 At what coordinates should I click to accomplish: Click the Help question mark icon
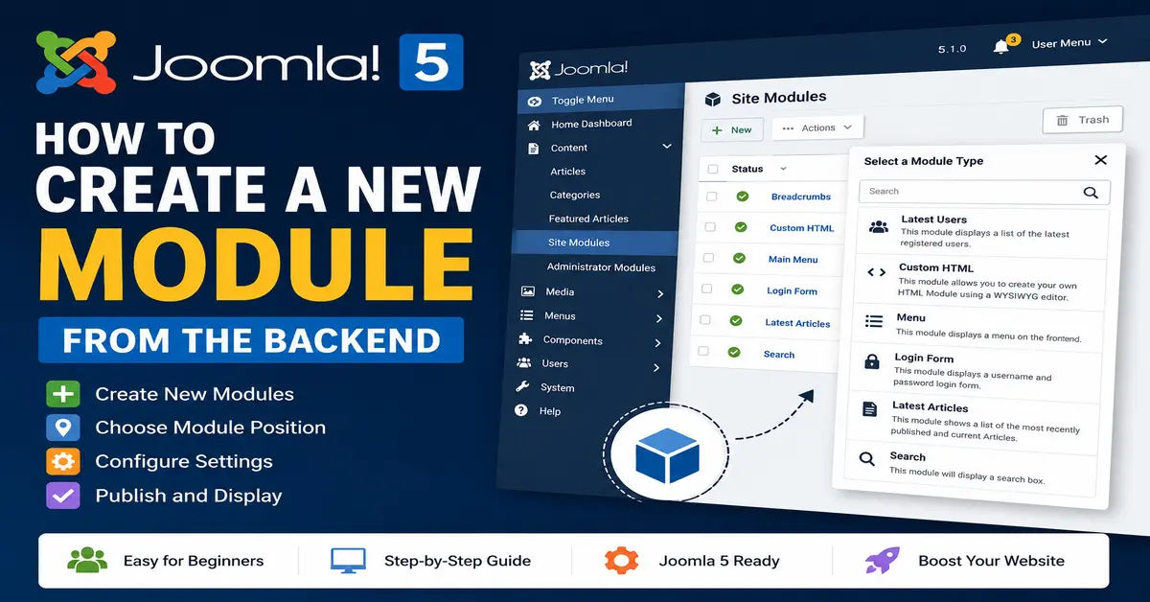(521, 410)
